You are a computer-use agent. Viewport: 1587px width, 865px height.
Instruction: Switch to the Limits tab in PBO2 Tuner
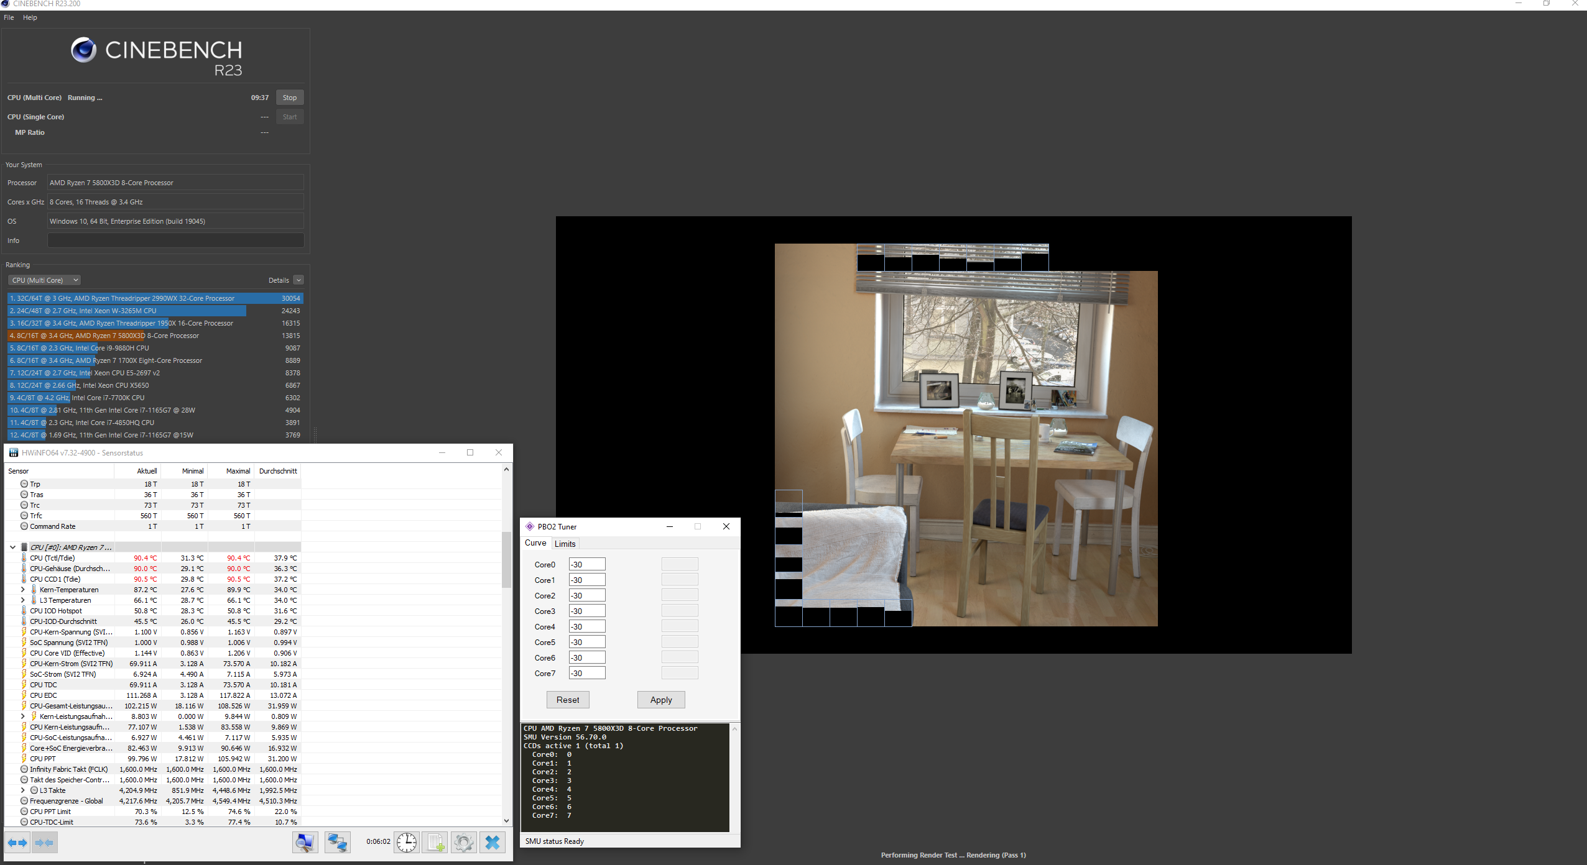pos(565,544)
